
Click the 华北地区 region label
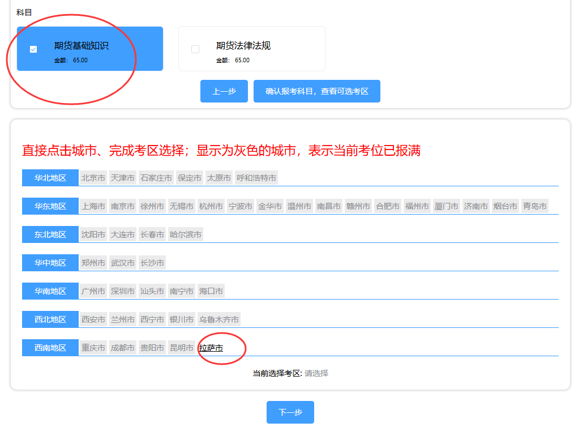50,178
